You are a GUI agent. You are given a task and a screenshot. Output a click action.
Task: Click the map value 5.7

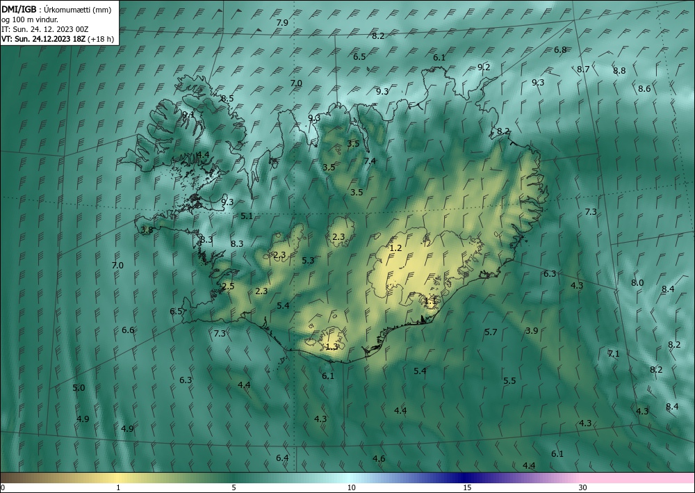(x=491, y=332)
